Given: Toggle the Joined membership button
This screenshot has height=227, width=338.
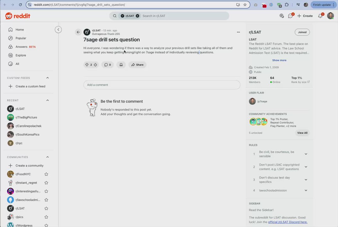Looking at the screenshot, I should click(302, 32).
